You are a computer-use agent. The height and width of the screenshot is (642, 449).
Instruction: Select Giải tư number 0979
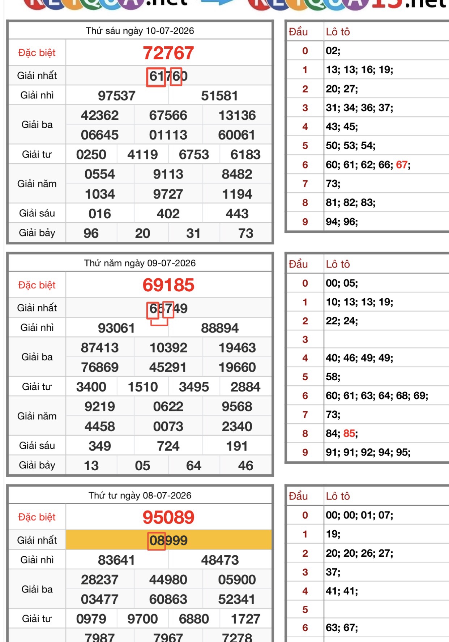pos(91,619)
